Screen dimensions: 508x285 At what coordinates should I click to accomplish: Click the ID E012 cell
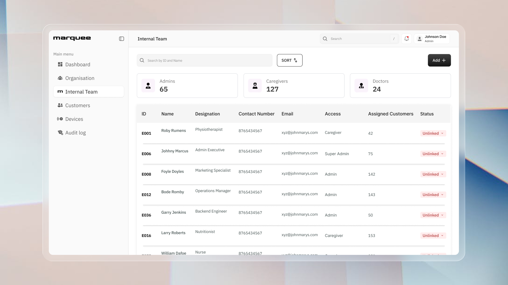pyautogui.click(x=146, y=195)
